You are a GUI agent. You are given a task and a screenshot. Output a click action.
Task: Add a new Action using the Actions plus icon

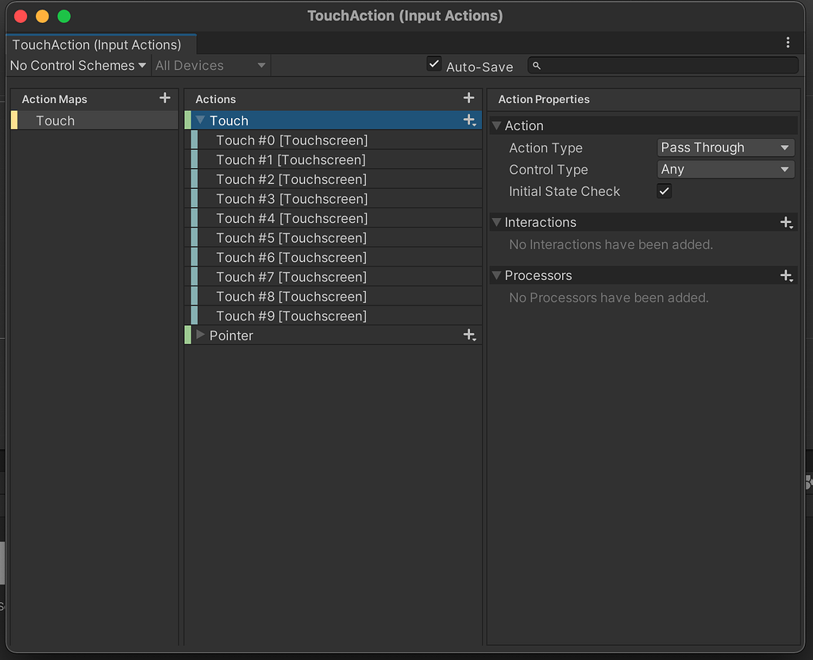tap(468, 98)
